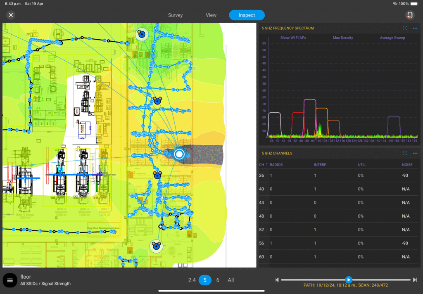
Task: Tap the access point icon at top of map
Action: coord(142,35)
